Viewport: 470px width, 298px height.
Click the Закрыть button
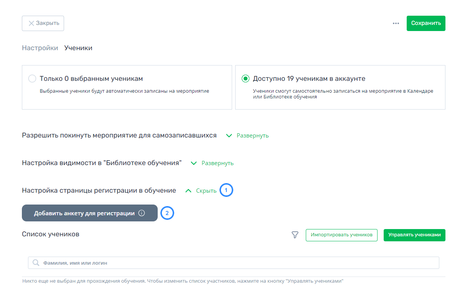point(43,23)
